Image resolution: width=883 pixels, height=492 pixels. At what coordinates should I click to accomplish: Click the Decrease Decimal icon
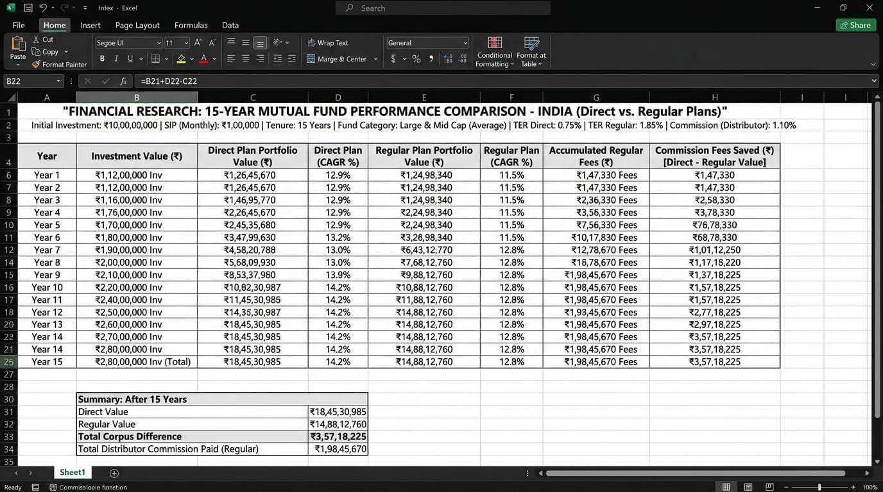point(463,59)
